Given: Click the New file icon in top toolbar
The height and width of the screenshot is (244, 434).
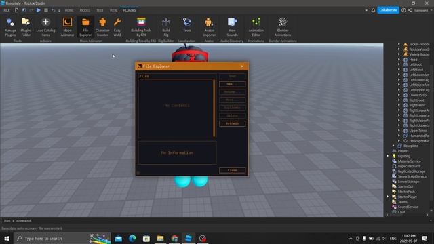Looking at the screenshot, I should [x=16, y=10].
